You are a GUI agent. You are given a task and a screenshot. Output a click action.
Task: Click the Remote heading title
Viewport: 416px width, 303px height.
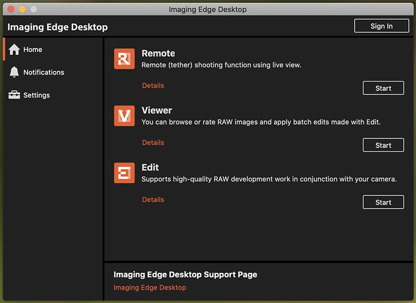[158, 54]
